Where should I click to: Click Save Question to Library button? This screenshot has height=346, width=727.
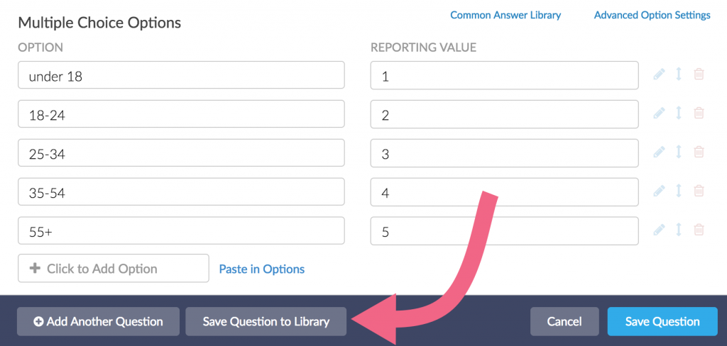(x=266, y=322)
